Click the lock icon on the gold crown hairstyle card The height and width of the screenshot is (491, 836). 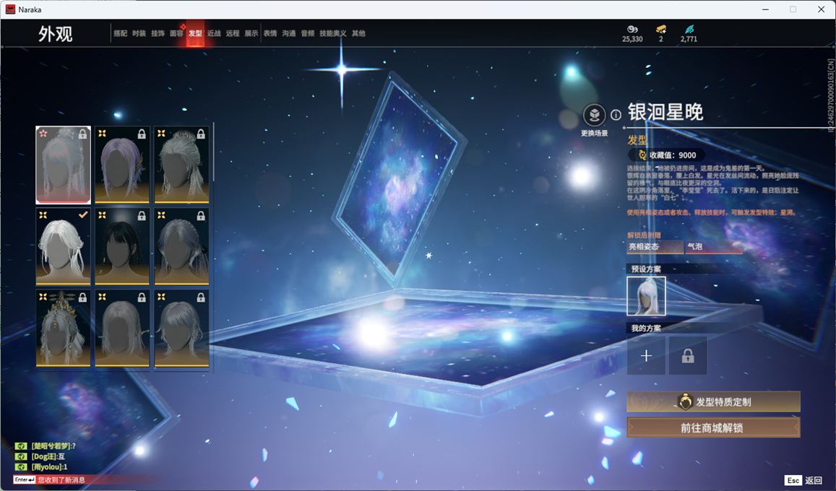[82, 297]
